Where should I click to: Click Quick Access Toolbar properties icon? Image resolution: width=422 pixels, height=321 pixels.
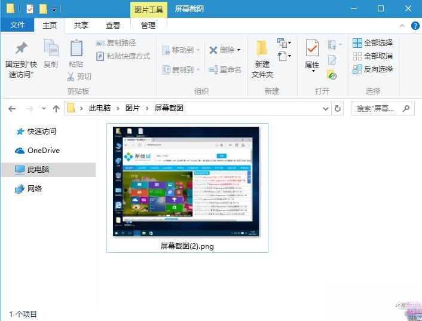pyautogui.click(x=30, y=9)
